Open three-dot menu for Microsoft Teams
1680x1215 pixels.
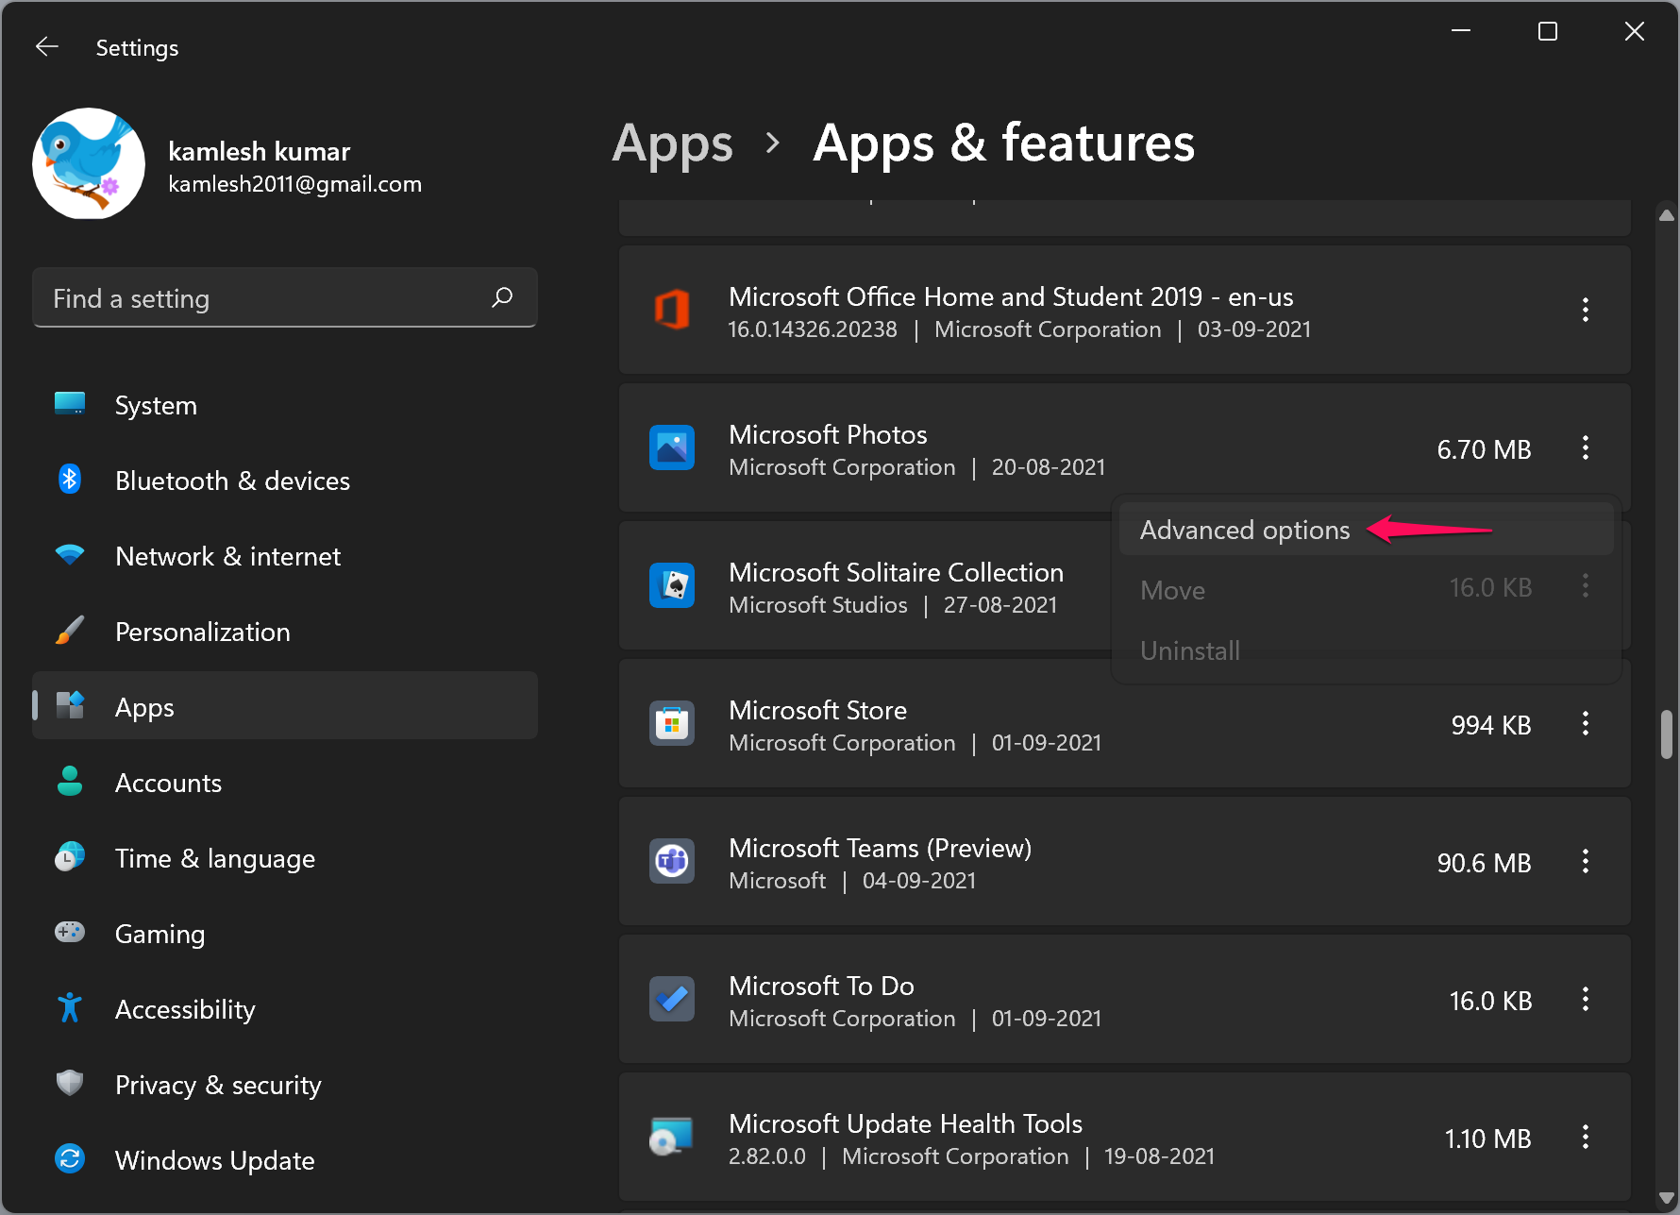pos(1586,861)
